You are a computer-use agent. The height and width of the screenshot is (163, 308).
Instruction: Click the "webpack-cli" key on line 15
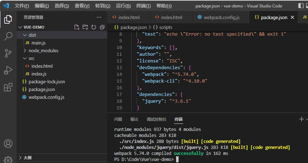159,81
